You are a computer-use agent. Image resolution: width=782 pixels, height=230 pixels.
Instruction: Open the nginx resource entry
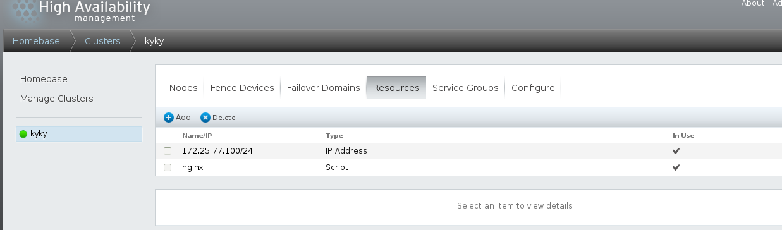click(192, 167)
